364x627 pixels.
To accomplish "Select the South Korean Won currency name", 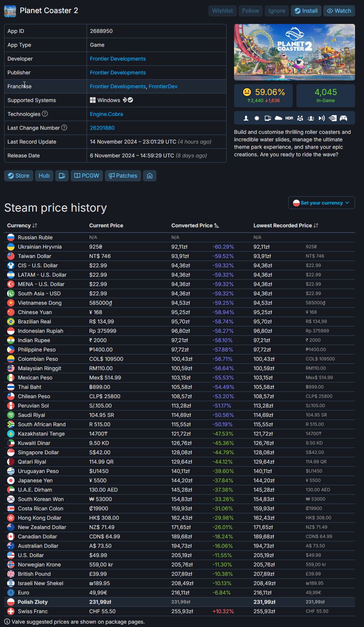I will (41, 499).
